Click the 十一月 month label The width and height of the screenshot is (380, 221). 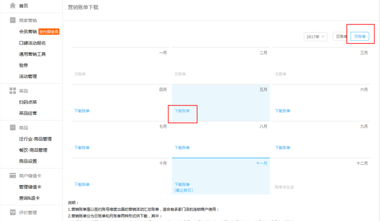[262, 163]
